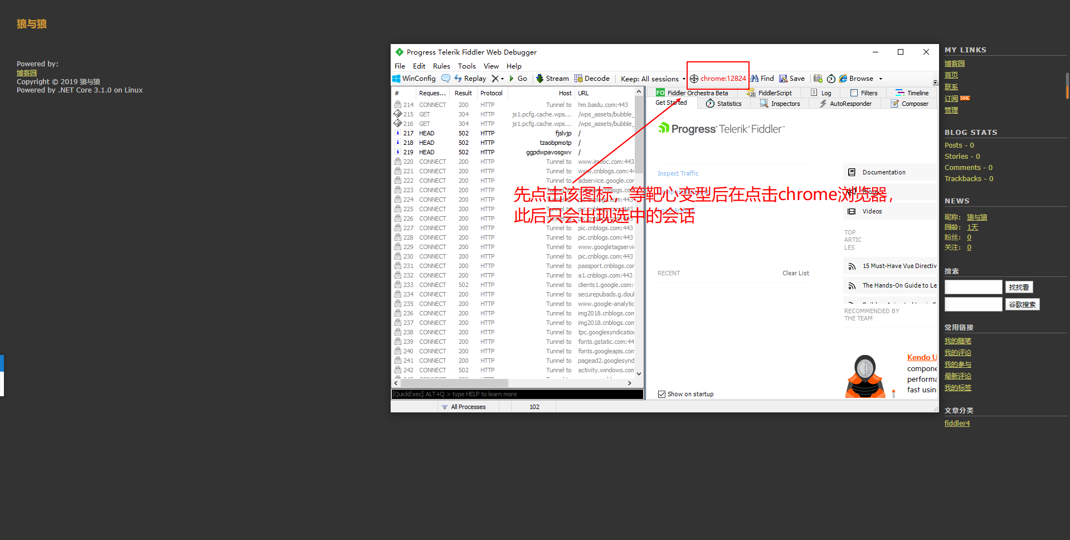Select session row 217 with host fjslvjp

coord(513,133)
